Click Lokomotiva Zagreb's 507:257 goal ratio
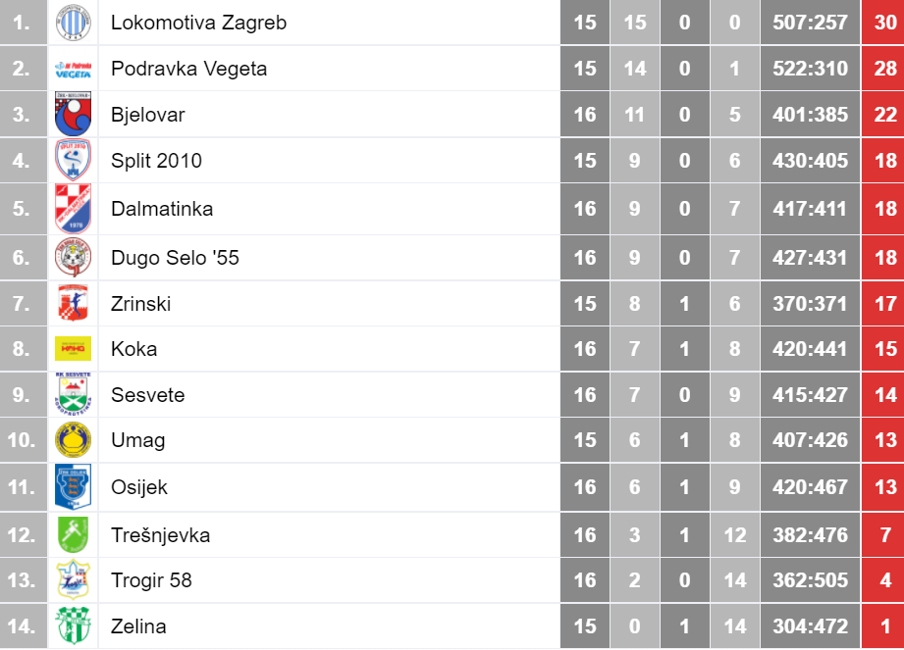The image size is (904, 650). click(x=810, y=23)
